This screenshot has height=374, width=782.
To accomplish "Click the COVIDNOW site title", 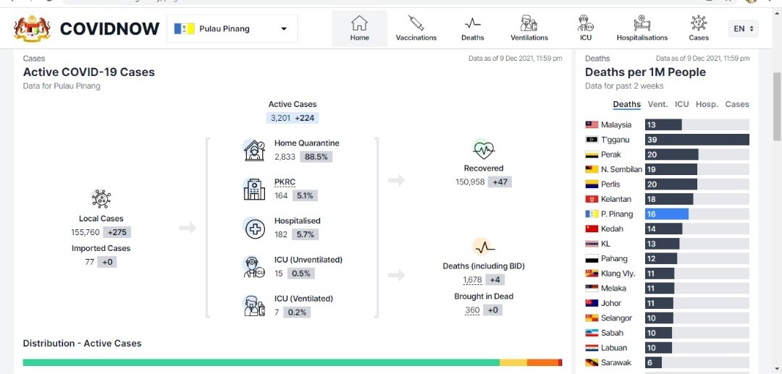I will (x=110, y=29).
